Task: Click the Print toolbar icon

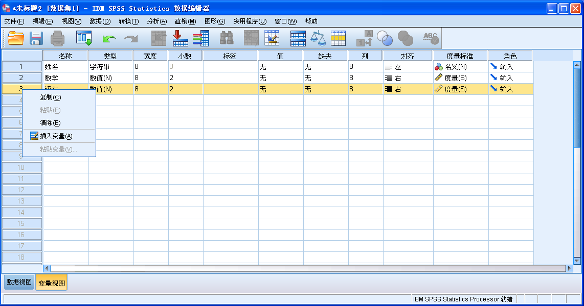Action: coord(57,38)
